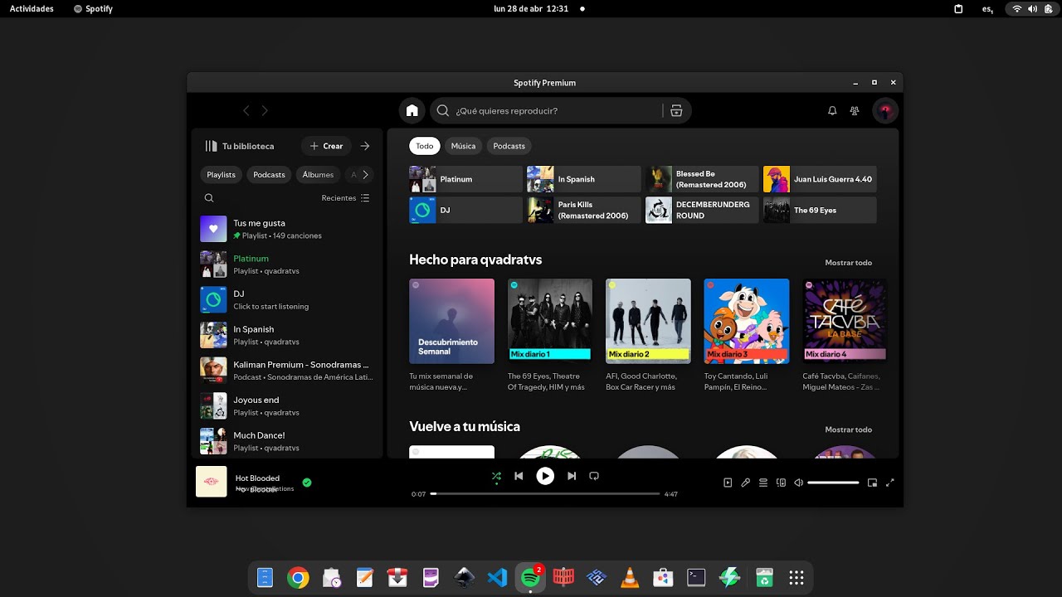Mute the volume speaker icon
1062x597 pixels.
pyautogui.click(x=798, y=483)
